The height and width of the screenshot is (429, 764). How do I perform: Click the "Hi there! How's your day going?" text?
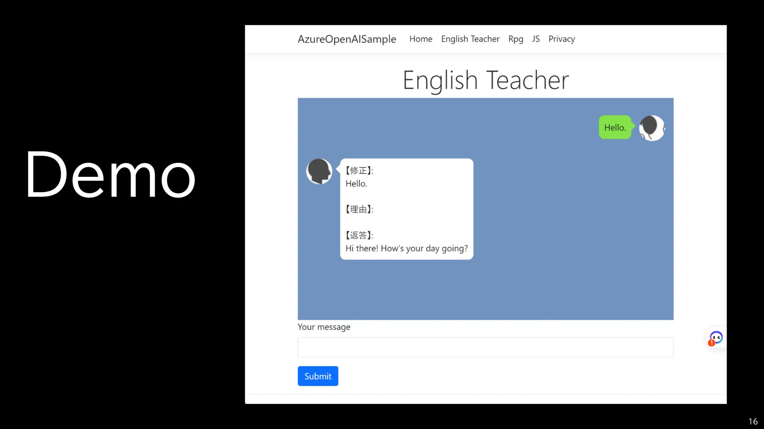click(406, 248)
